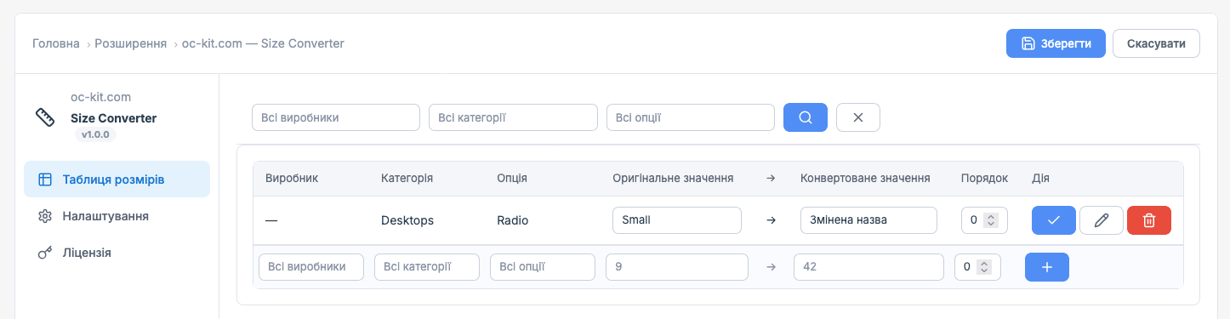The image size is (1230, 319).
Task: Open top filter Всі опції field
Action: [691, 117]
